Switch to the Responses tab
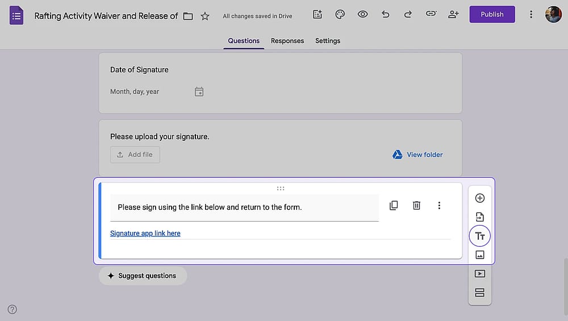Screen dimensions: 568x321 pos(287,41)
